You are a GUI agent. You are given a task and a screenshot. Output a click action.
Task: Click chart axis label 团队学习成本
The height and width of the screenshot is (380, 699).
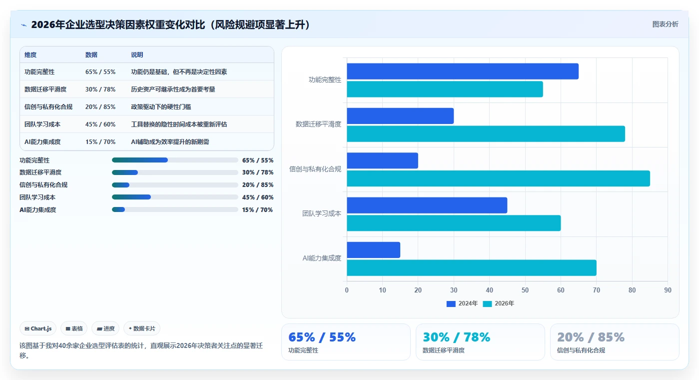[322, 213]
